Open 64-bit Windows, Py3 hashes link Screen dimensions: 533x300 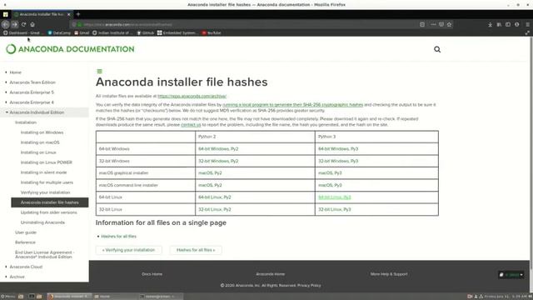pos(338,149)
